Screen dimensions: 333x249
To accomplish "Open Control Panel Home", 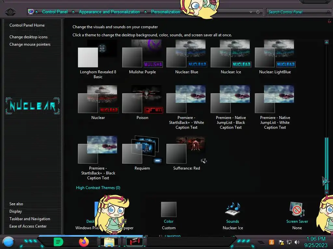I will 27,25.
